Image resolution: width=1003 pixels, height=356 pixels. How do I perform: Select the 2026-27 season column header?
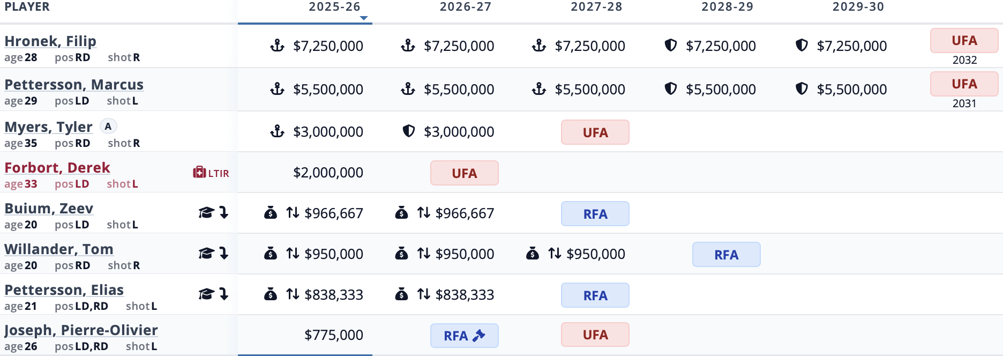click(x=465, y=7)
